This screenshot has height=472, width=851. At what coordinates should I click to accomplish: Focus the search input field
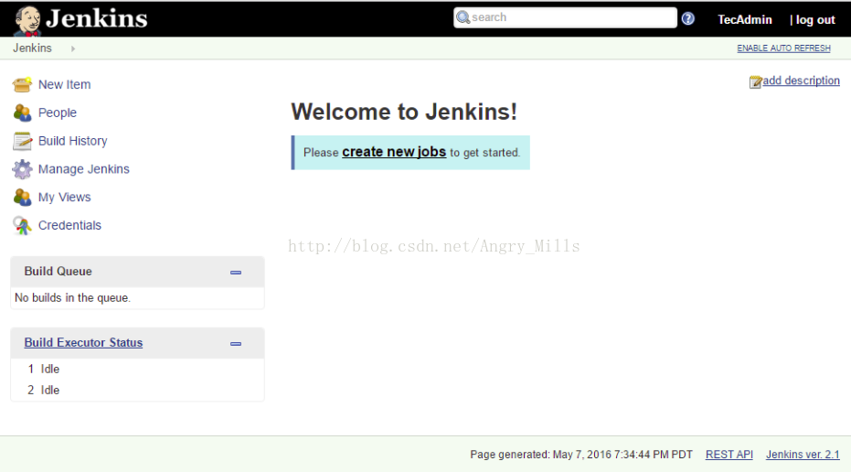pos(565,17)
